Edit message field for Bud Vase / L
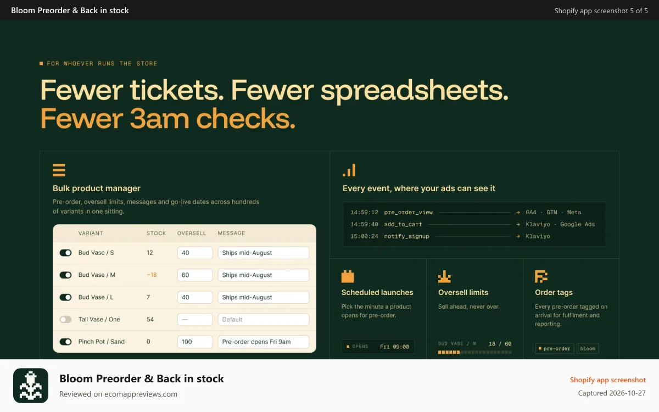 tap(264, 297)
